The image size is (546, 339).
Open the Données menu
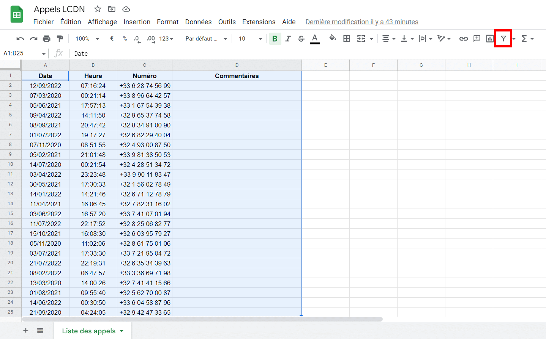click(198, 22)
